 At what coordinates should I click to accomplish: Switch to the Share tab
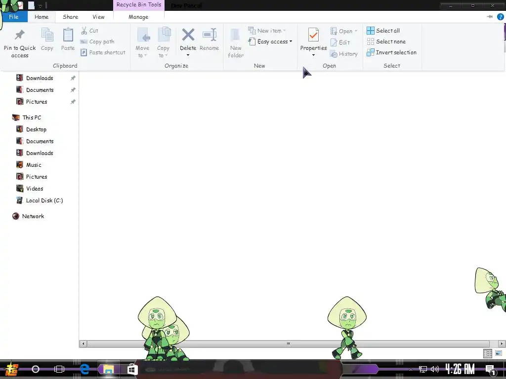click(70, 17)
